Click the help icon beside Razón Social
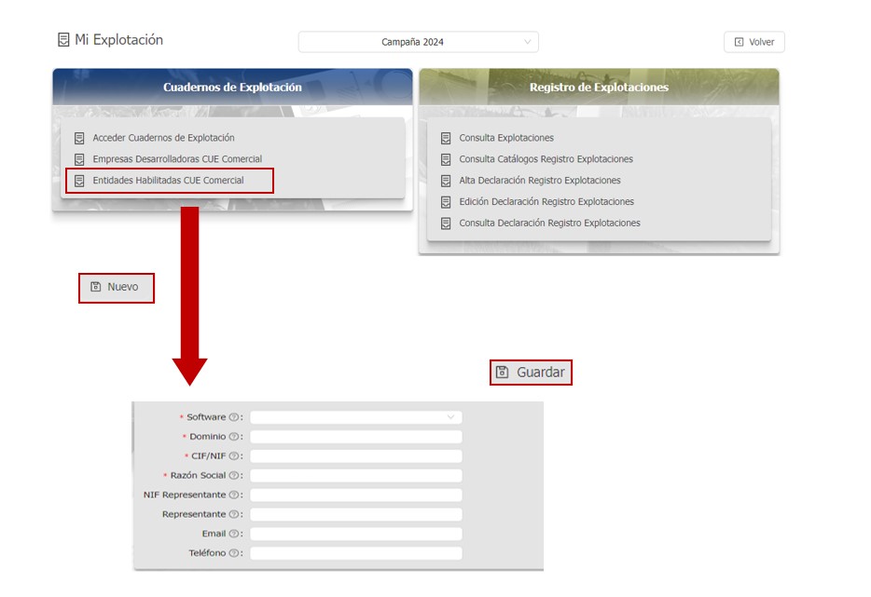Image resolution: width=871 pixels, height=597 pixels. (x=234, y=476)
